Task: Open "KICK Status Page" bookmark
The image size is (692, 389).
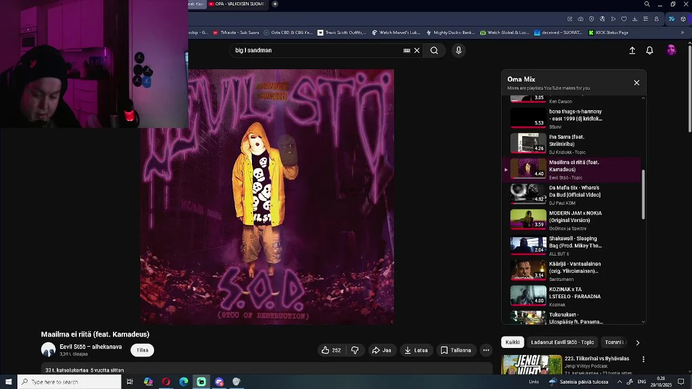Action: 608,32
